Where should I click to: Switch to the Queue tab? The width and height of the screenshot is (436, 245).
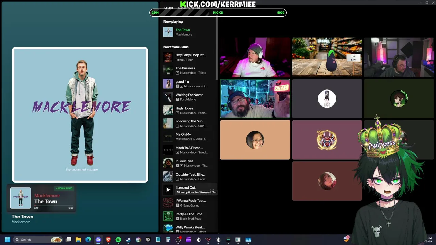(x=169, y=8)
